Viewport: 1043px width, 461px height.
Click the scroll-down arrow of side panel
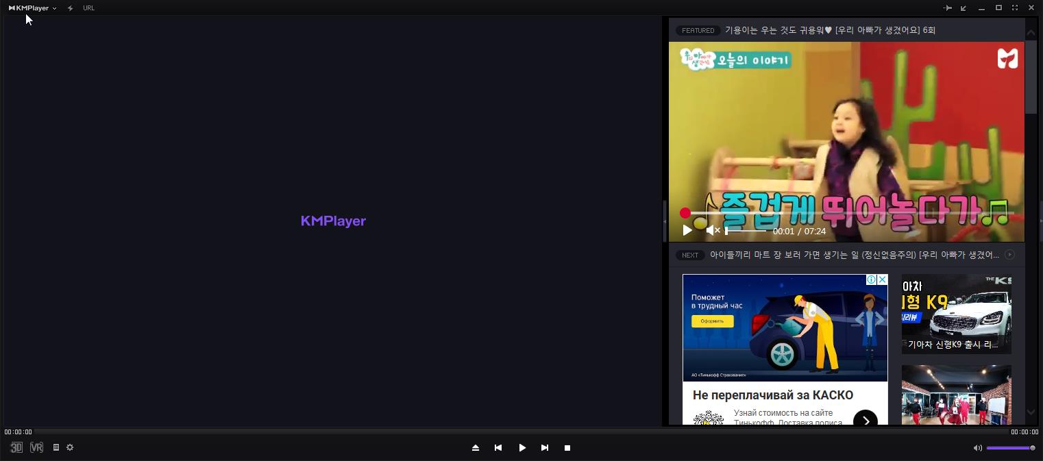click(1031, 412)
